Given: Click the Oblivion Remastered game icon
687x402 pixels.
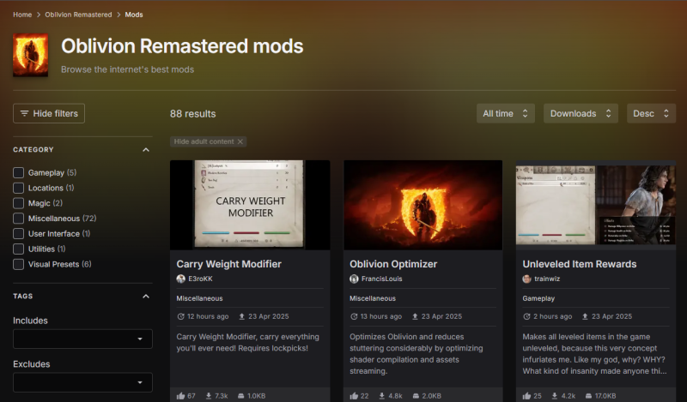Looking at the screenshot, I should [x=31, y=56].
